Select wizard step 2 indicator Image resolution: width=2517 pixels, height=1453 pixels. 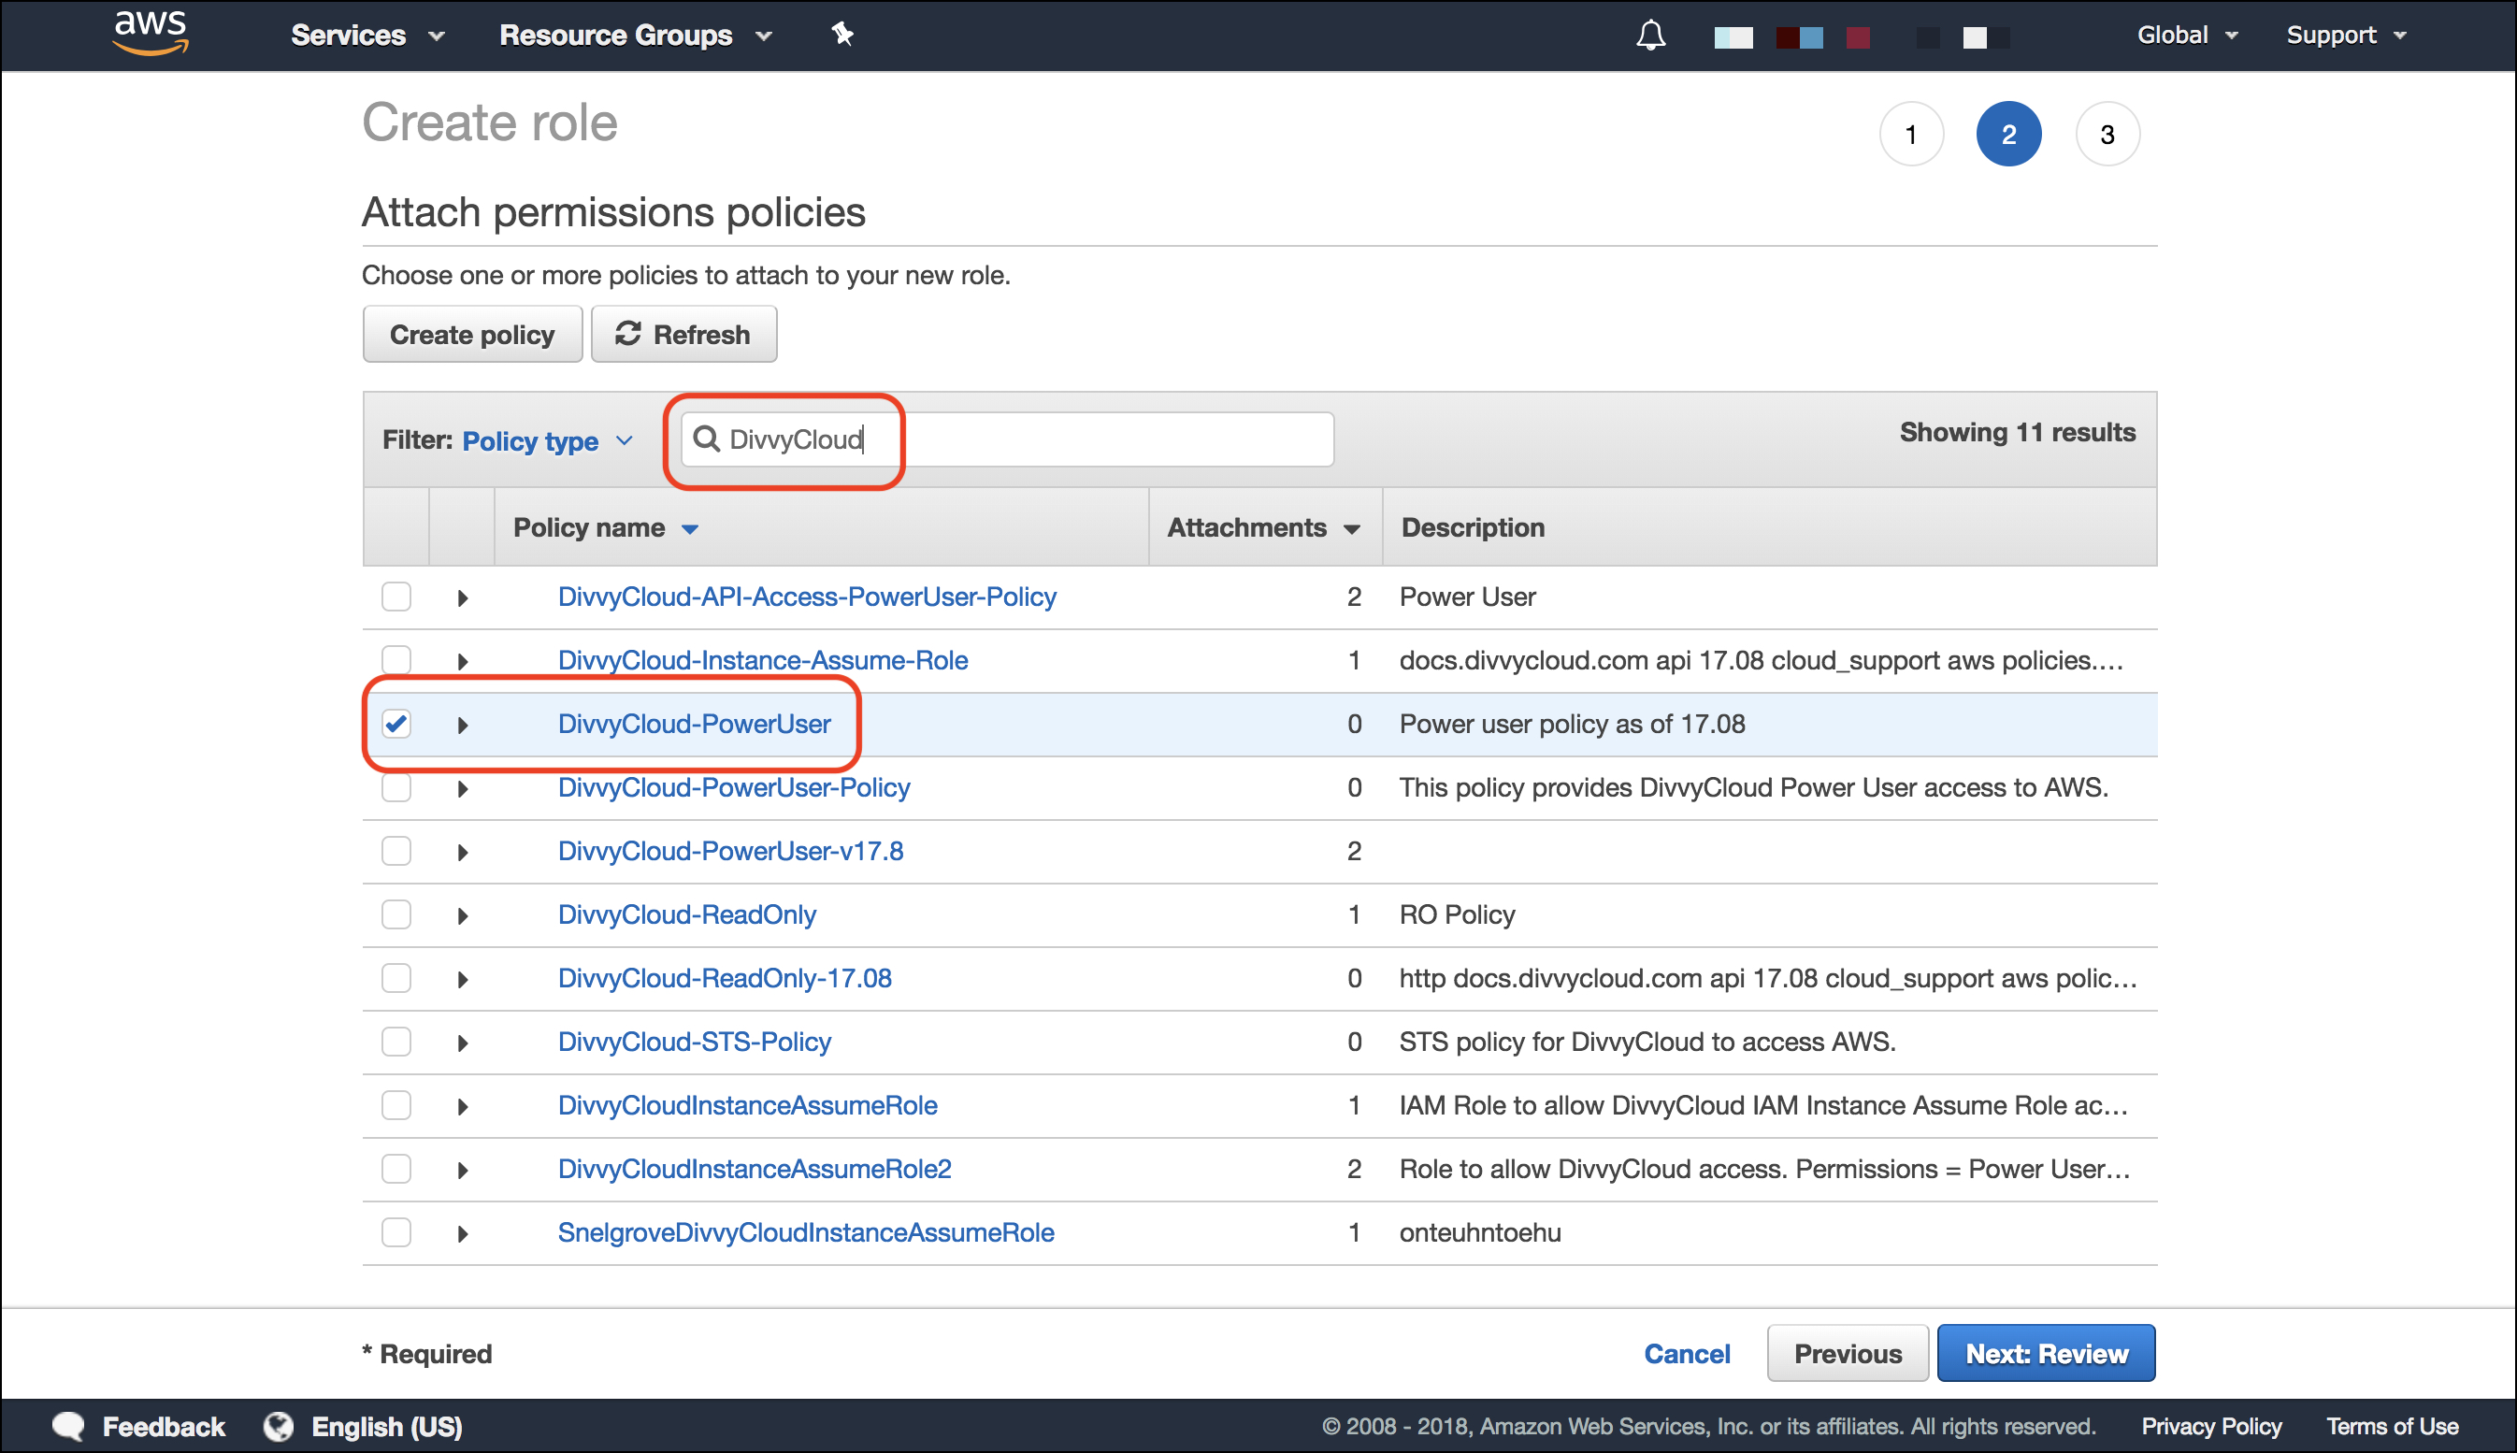tap(2008, 134)
